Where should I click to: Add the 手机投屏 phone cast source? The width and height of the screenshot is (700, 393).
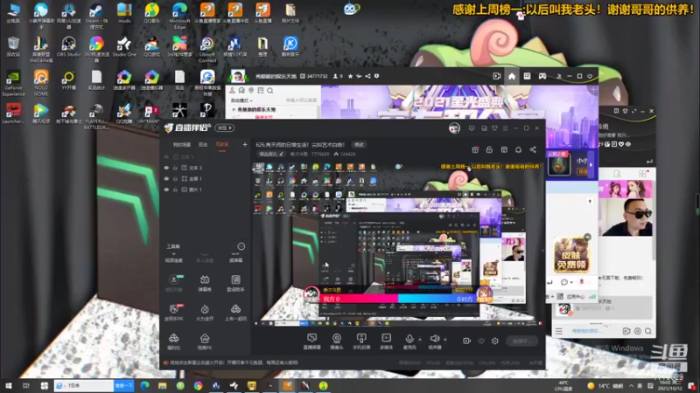pyautogui.click(x=361, y=341)
